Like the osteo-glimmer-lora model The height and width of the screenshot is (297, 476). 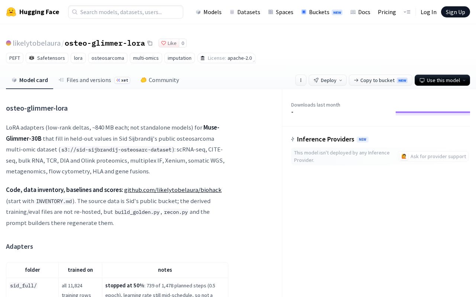click(169, 43)
